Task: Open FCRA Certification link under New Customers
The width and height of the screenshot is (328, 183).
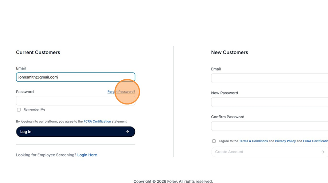Action: 315,141
